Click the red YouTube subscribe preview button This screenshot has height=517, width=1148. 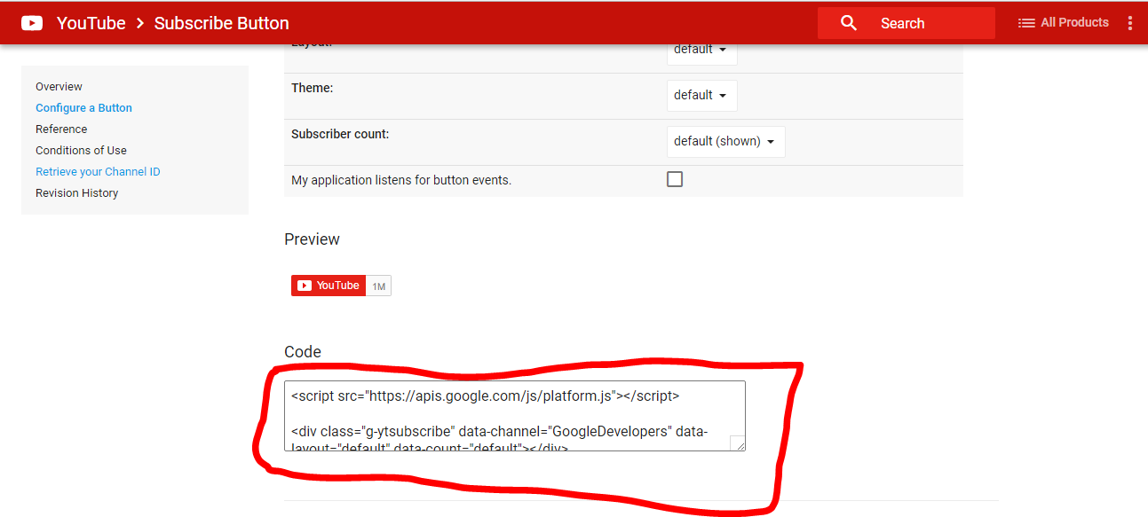[329, 286]
